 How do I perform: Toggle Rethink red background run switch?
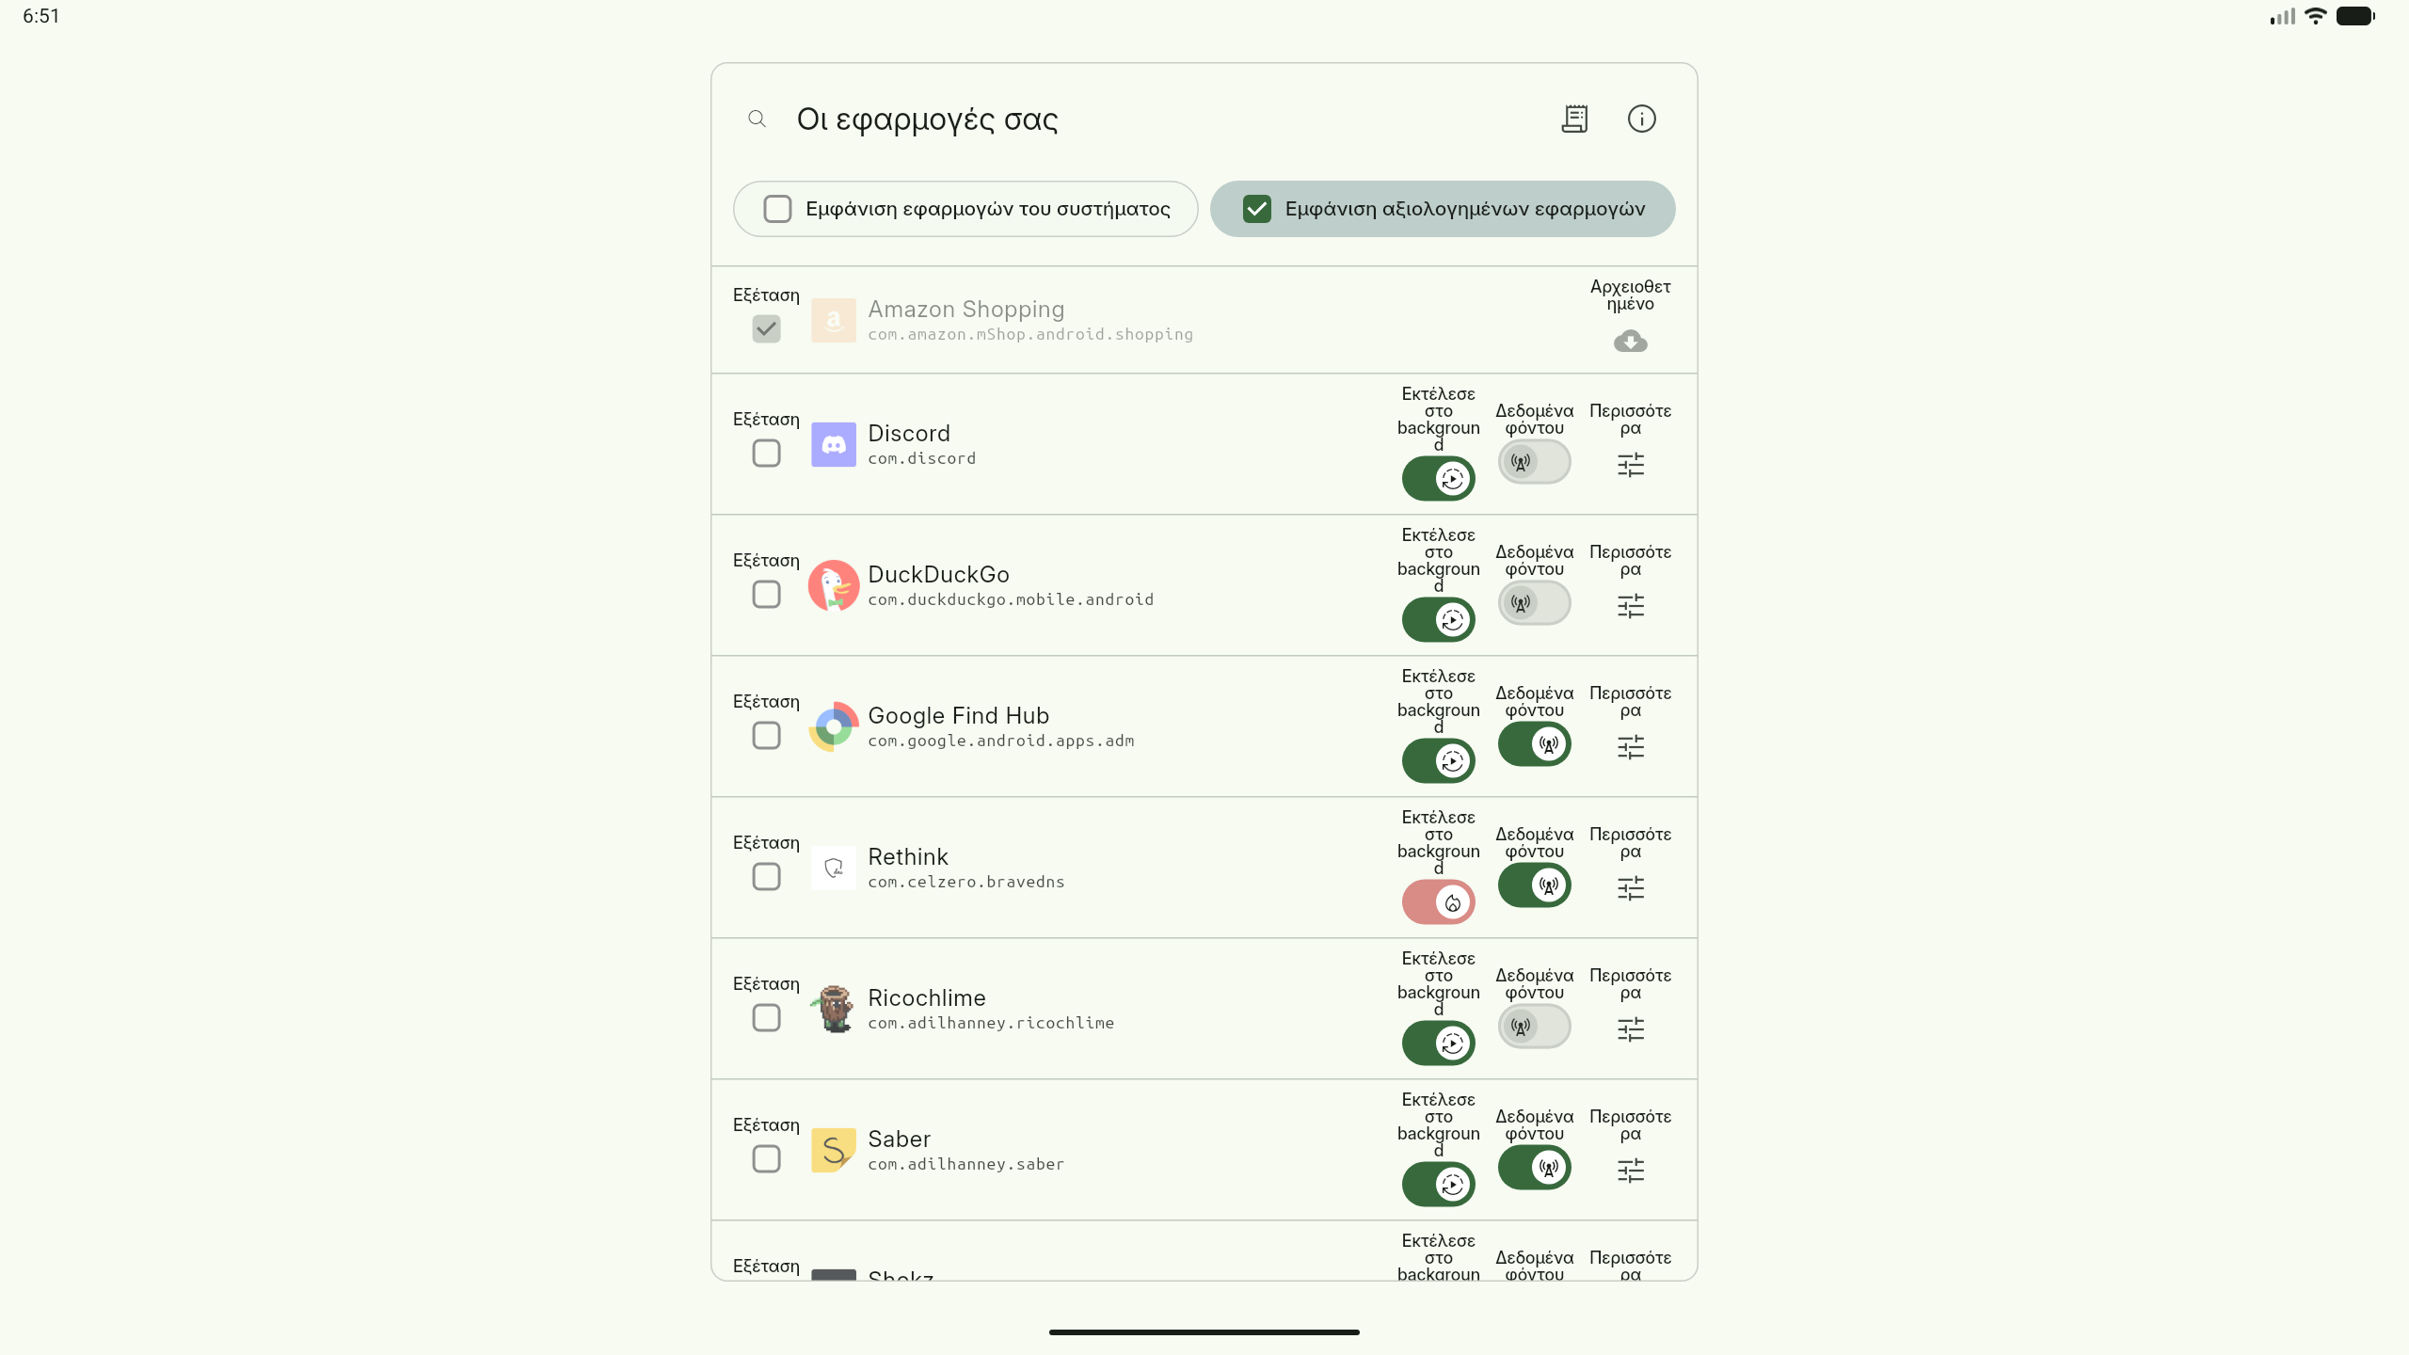[x=1439, y=902]
